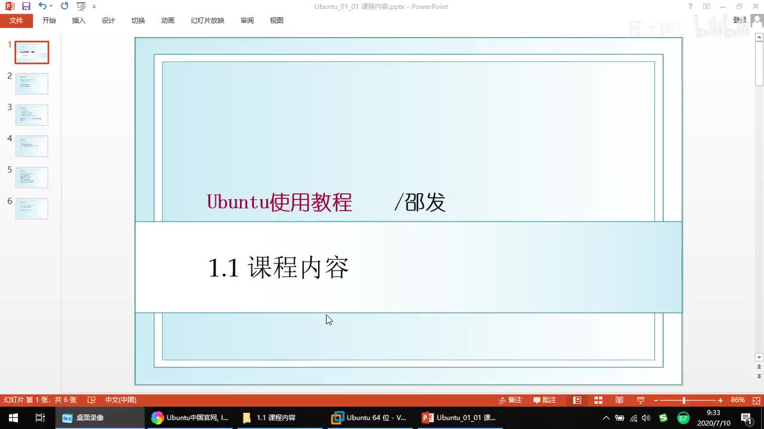Open the Undo history dropdown arrow

[x=51, y=6]
